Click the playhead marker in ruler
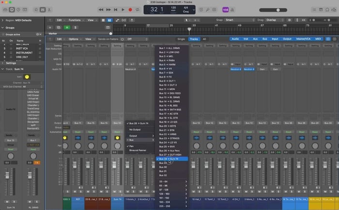 (x=189, y=29)
